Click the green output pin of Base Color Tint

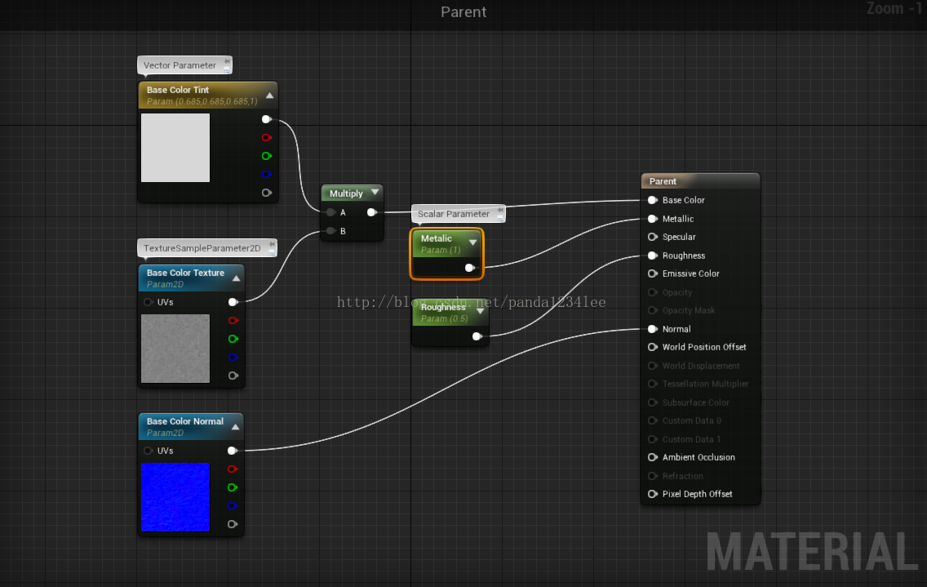click(x=267, y=156)
